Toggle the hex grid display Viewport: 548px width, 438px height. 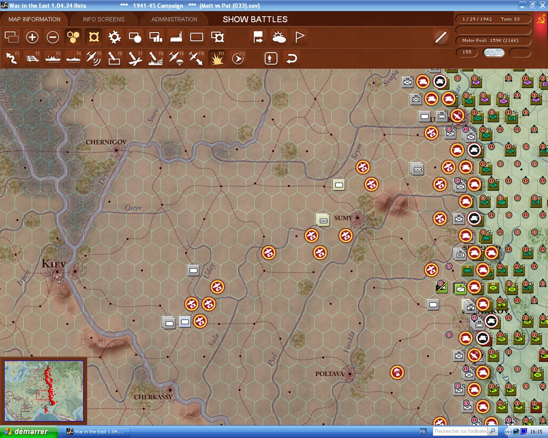73,37
